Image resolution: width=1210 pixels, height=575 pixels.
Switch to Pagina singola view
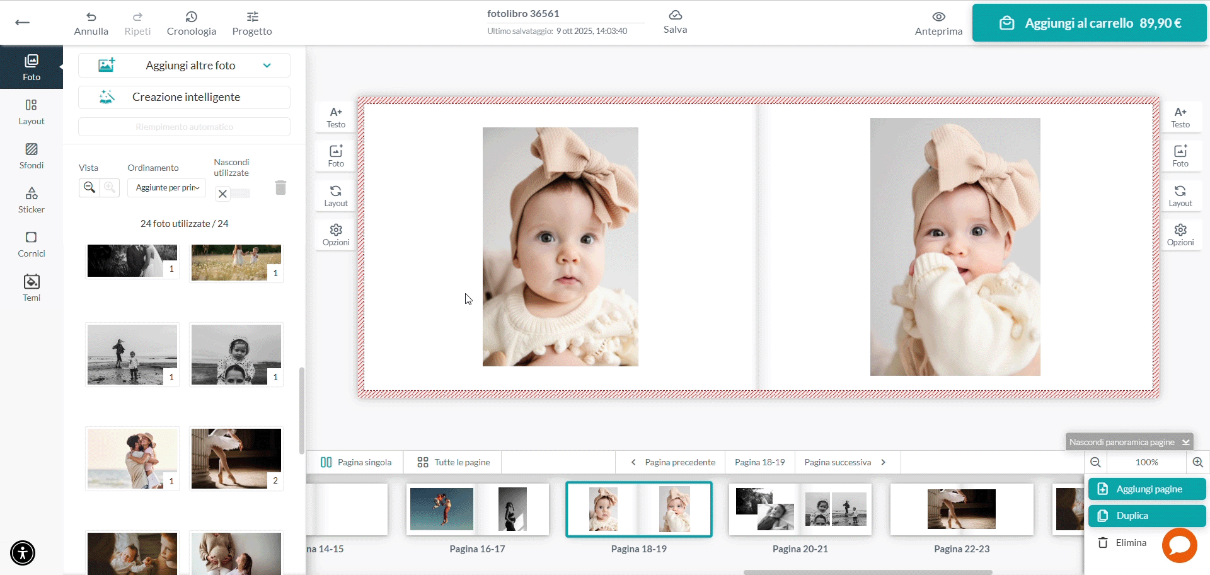point(356,462)
